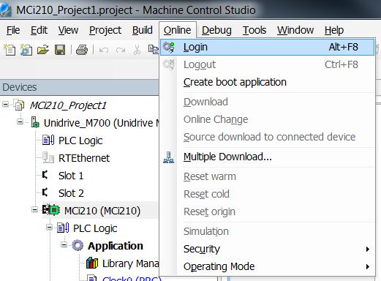
Task: Open the Window menu
Action: coord(295,30)
